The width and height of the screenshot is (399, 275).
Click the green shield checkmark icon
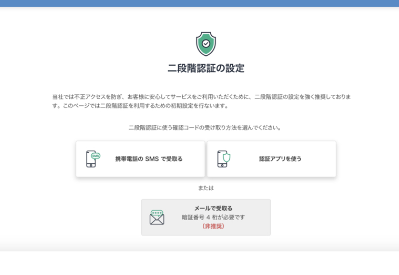point(206,44)
